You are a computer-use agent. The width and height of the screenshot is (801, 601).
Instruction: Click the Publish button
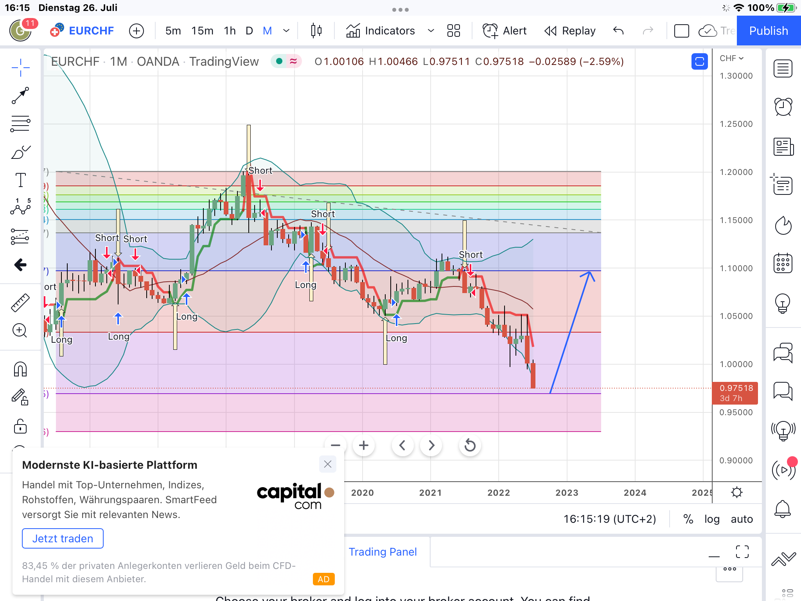click(x=768, y=31)
